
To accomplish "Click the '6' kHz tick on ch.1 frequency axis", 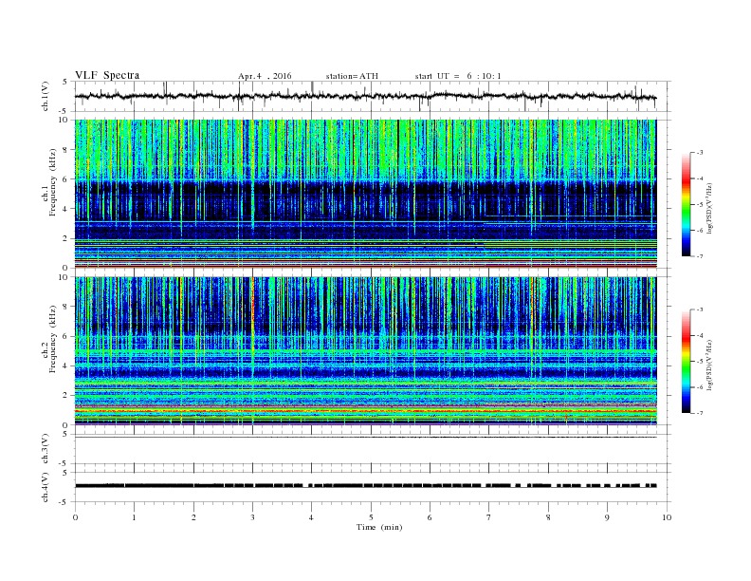I will pos(65,179).
